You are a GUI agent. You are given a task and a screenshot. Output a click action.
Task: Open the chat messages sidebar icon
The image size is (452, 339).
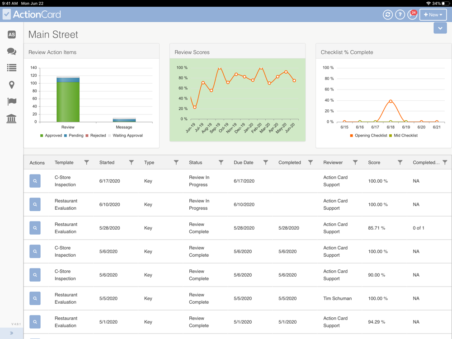click(x=12, y=52)
